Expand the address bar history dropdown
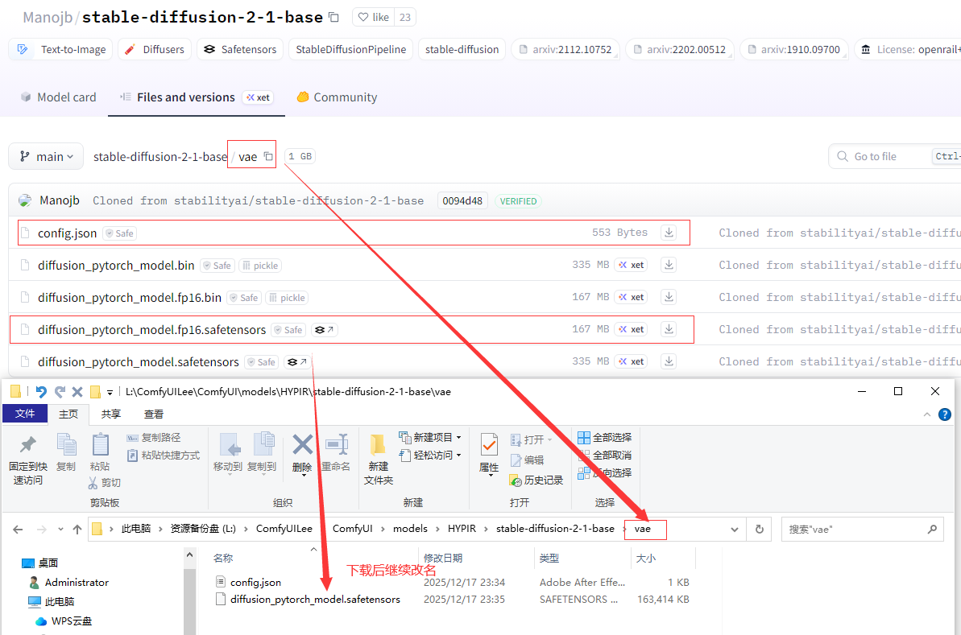 point(734,529)
